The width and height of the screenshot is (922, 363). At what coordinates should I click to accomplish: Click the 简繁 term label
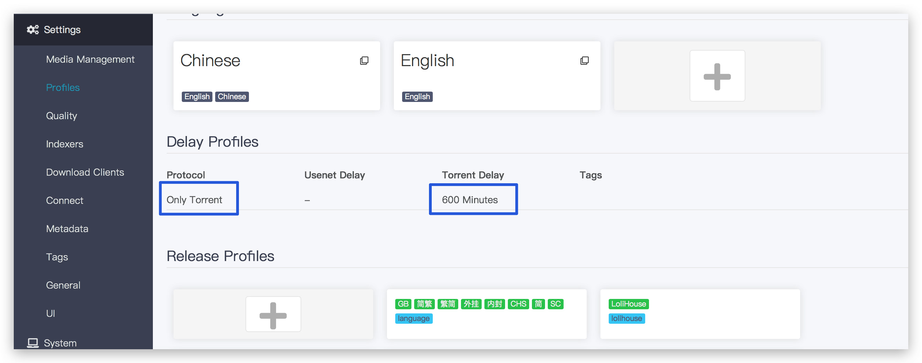tap(424, 304)
